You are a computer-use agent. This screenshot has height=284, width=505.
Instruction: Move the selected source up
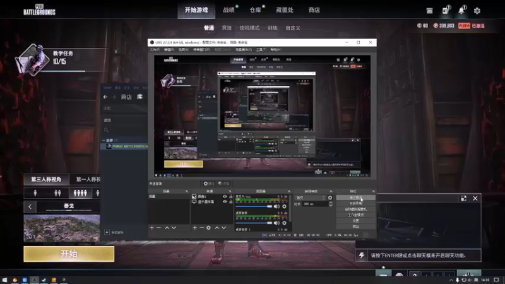[x=217, y=228]
